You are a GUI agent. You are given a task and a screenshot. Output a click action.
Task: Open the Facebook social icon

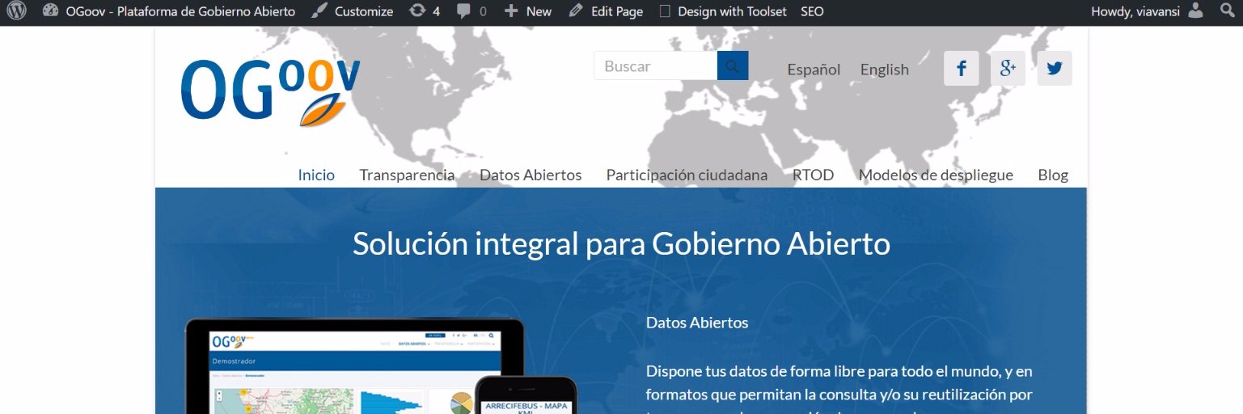[x=962, y=68]
